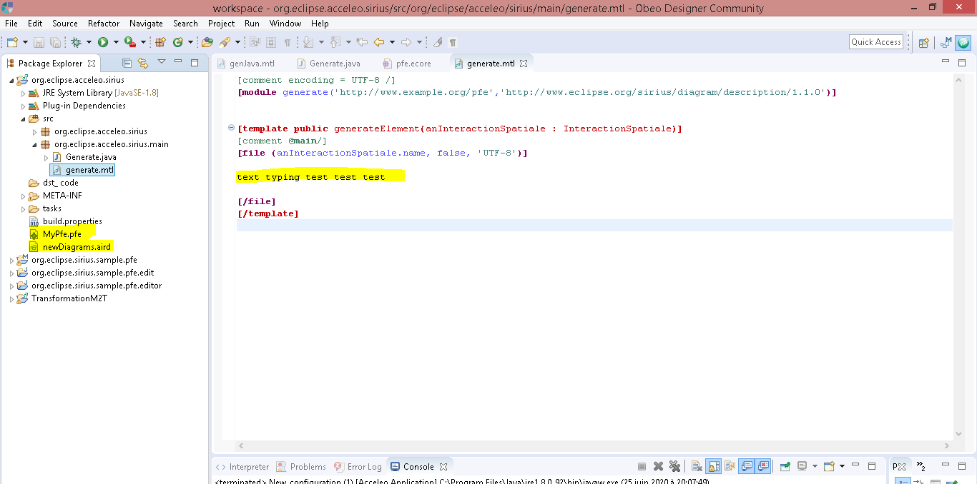Click the Open Perspective icon
977x484 pixels.
[x=923, y=43]
